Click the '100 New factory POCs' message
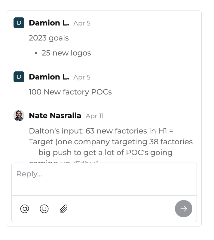The width and height of the screenshot is (214, 240). pyautogui.click(x=70, y=92)
